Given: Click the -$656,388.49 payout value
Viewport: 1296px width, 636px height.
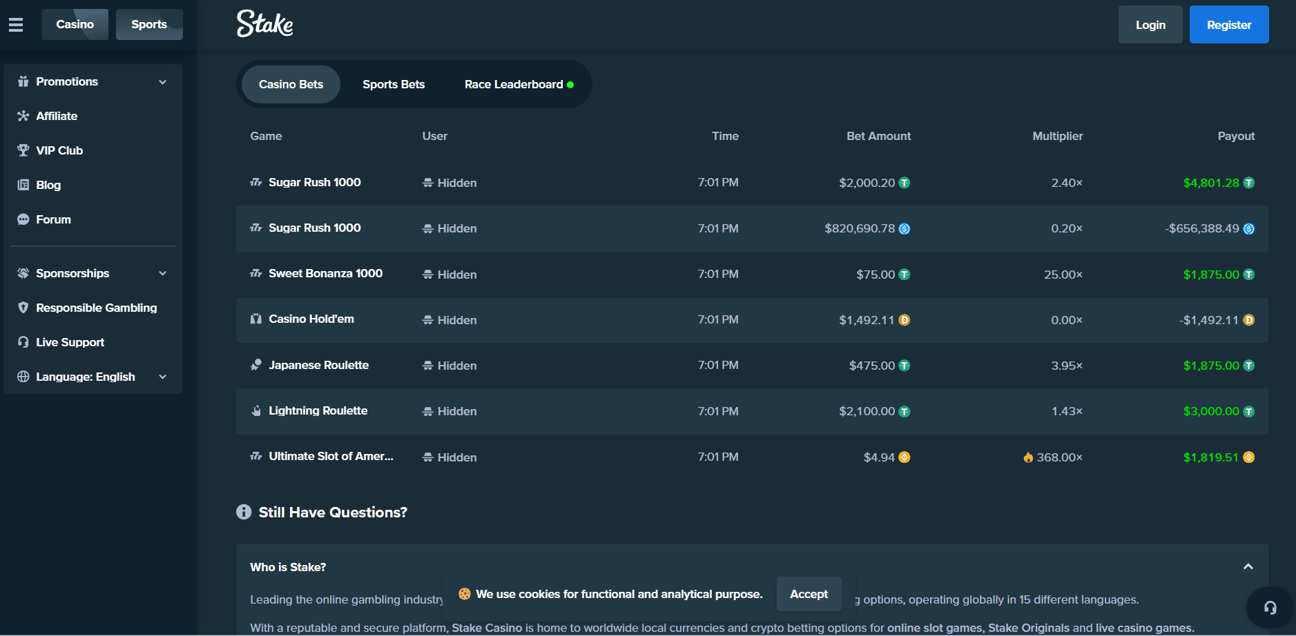Looking at the screenshot, I should coord(1202,228).
